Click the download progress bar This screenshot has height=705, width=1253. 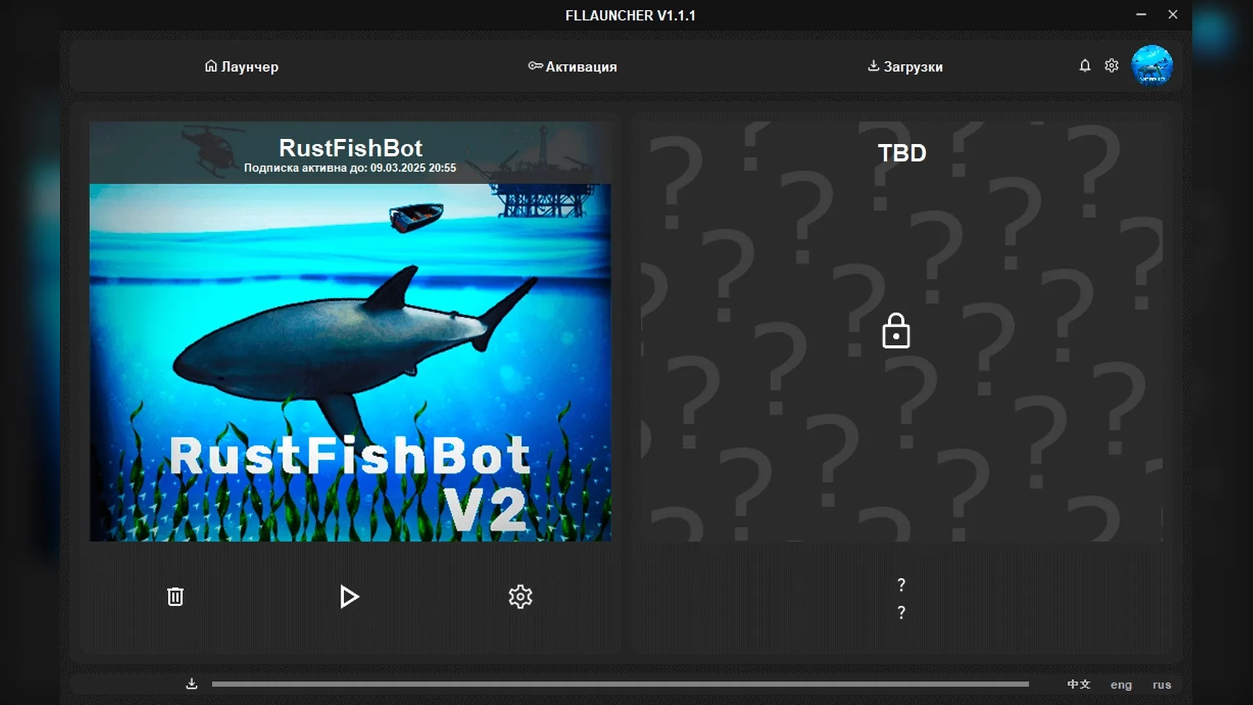tap(620, 684)
